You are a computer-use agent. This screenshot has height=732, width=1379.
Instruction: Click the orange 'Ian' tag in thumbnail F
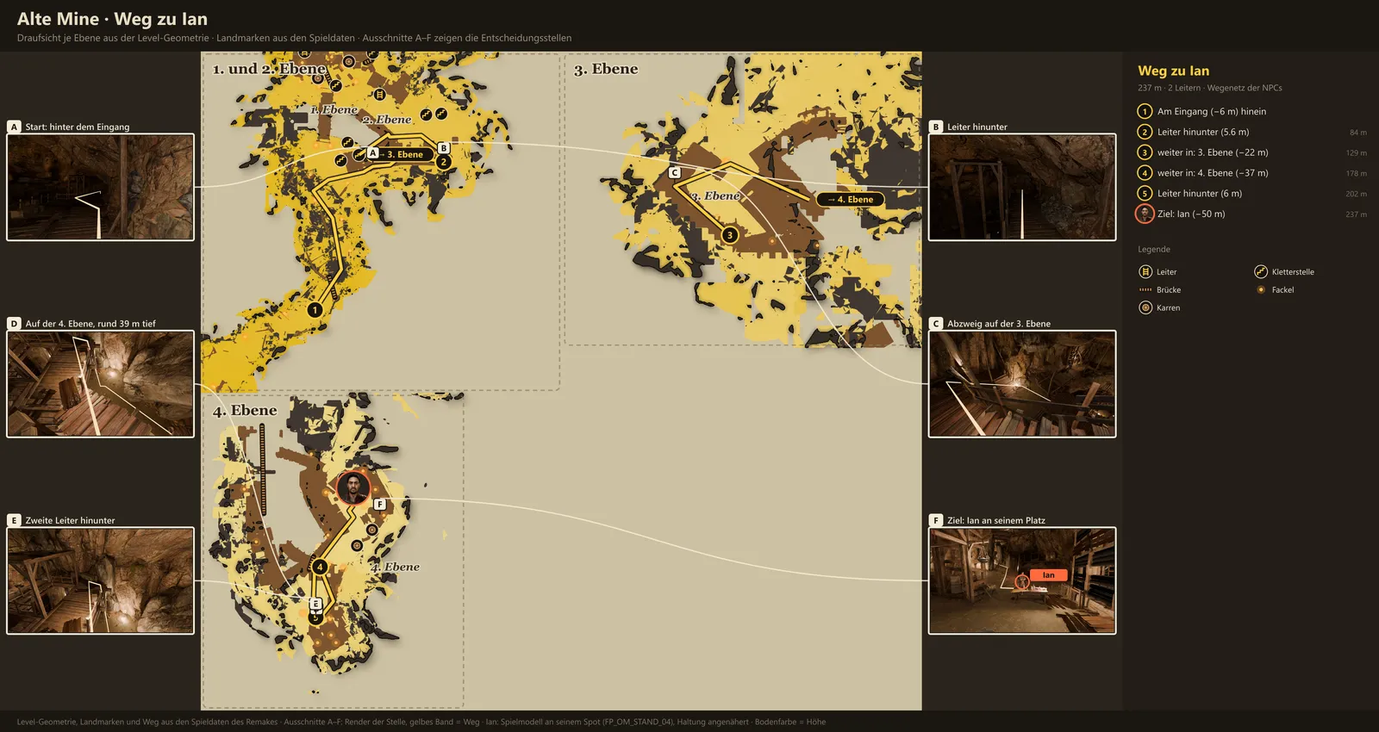pos(1048,575)
